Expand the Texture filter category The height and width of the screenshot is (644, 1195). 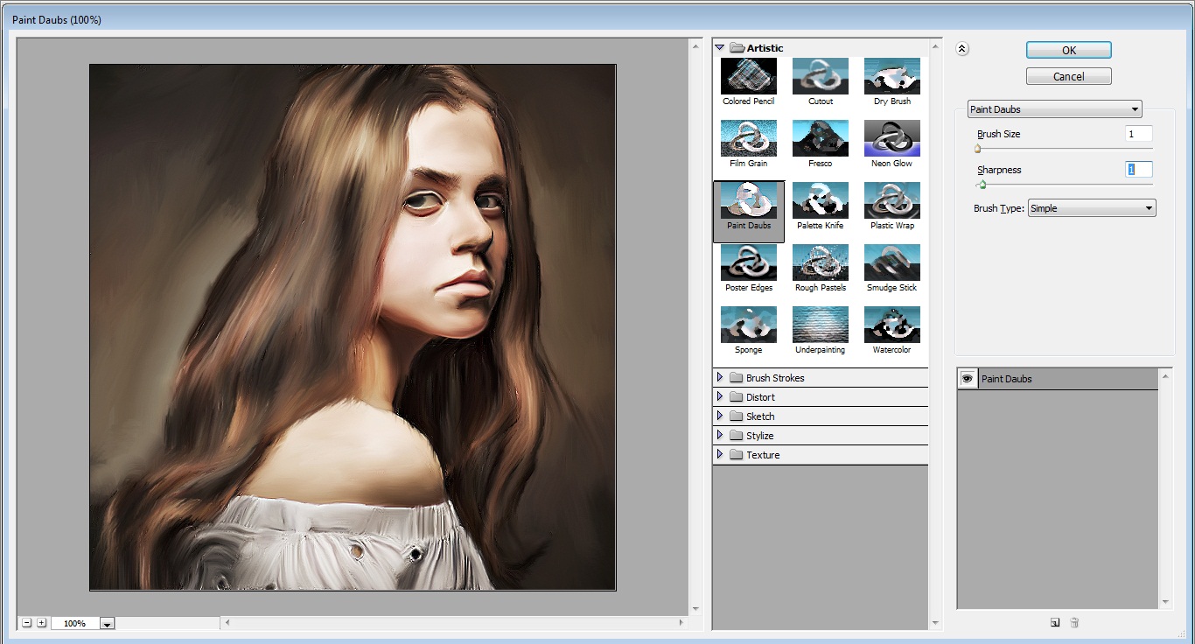click(720, 455)
